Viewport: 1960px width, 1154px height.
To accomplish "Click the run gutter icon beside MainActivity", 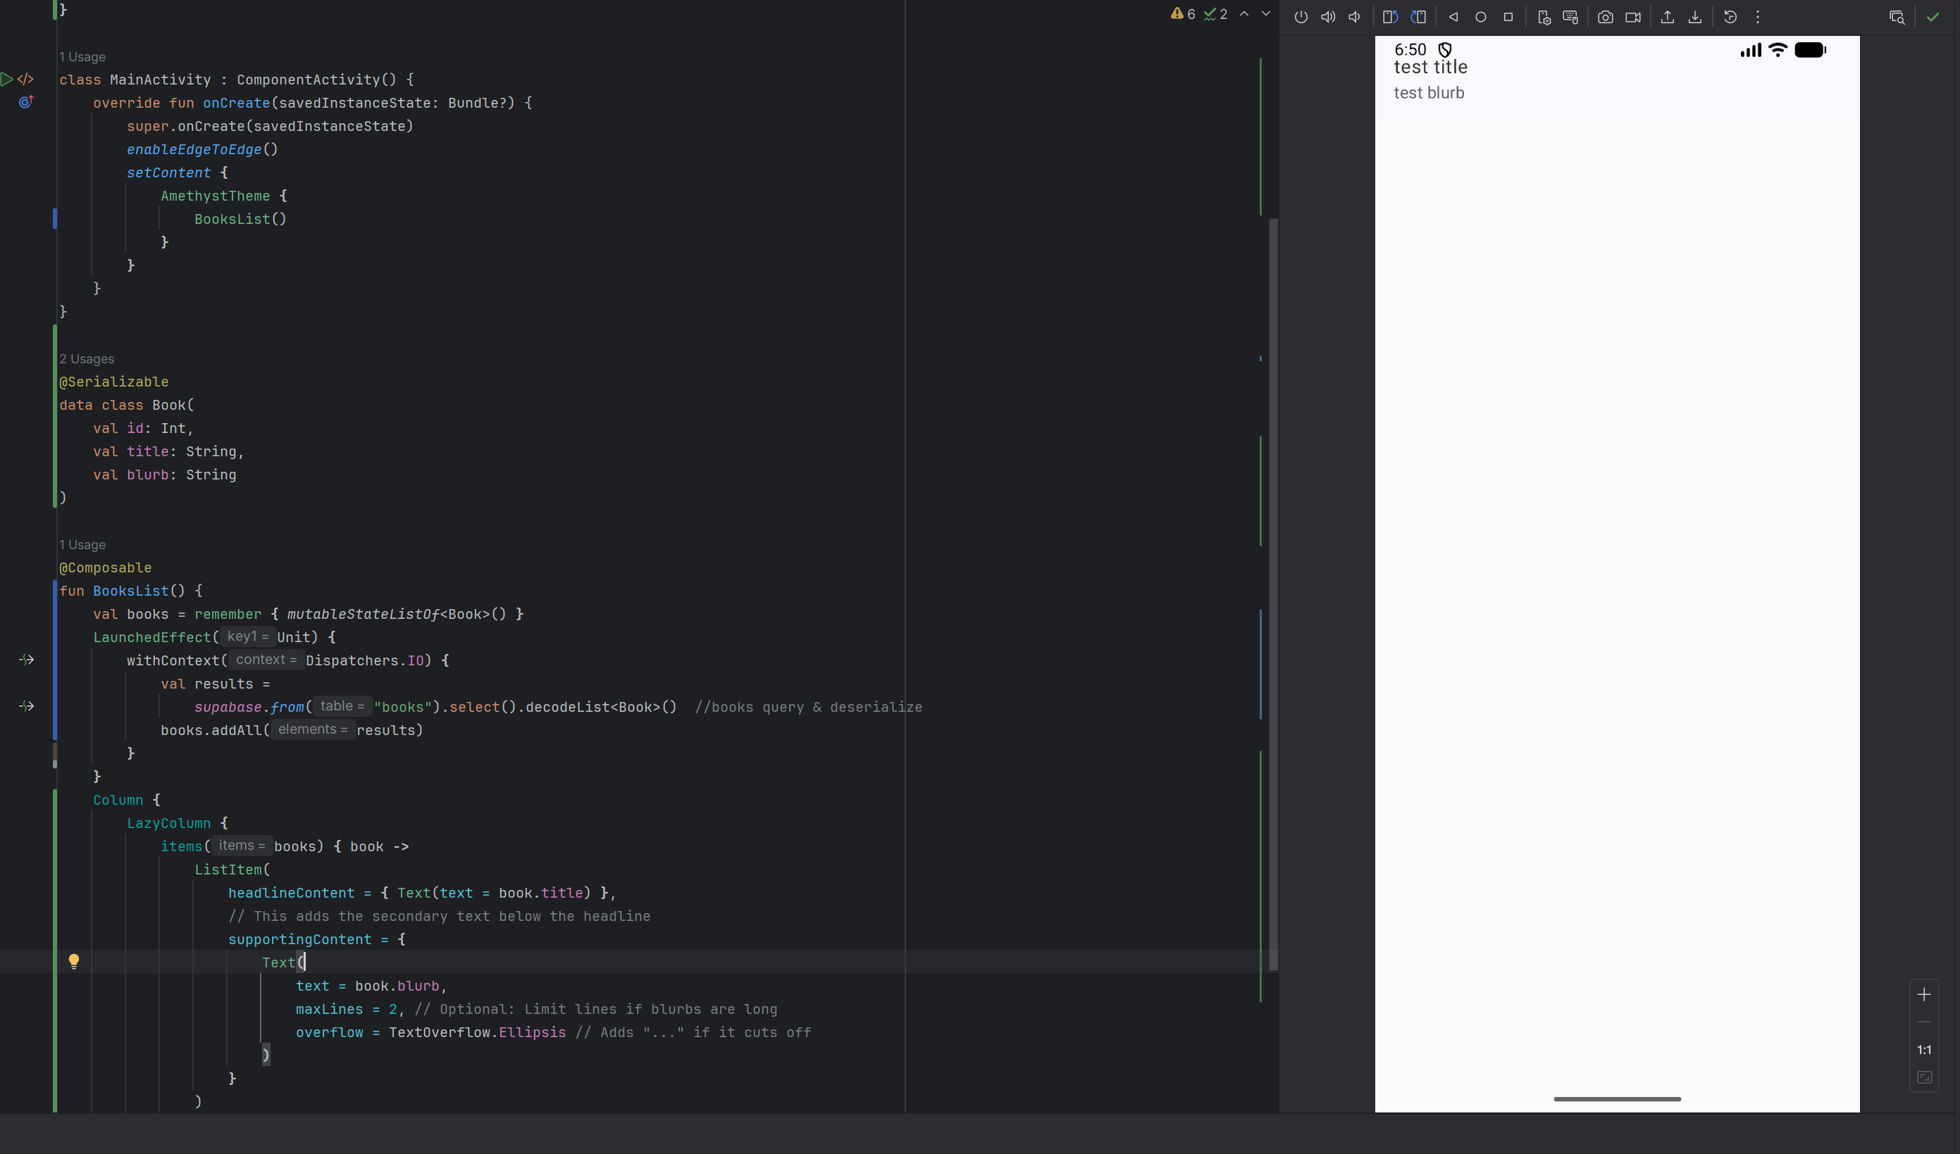I will [x=6, y=79].
